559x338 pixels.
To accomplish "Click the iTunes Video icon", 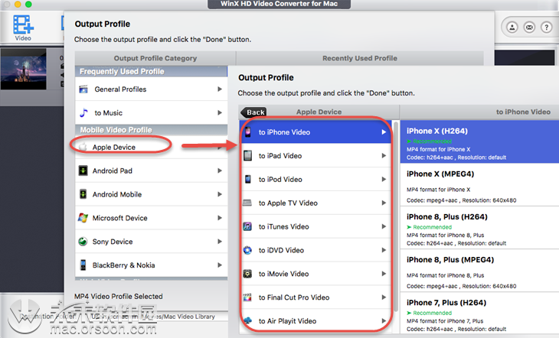I will [x=247, y=226].
